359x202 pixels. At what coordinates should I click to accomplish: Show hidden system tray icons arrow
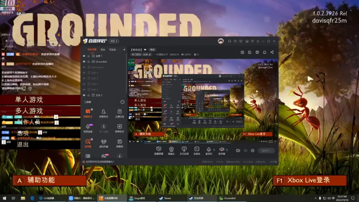(315, 198)
